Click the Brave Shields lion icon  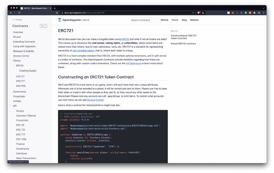coord(199,13)
